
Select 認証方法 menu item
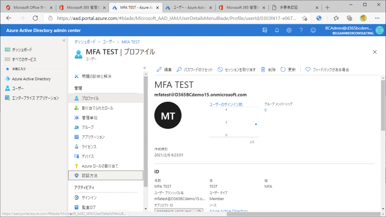pos(106,176)
